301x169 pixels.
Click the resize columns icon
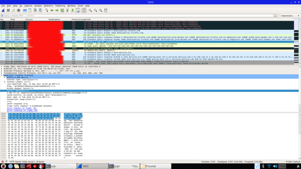pos(106,10)
